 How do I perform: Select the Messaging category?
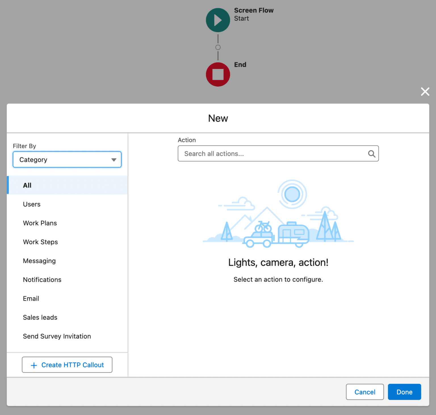[x=39, y=261]
